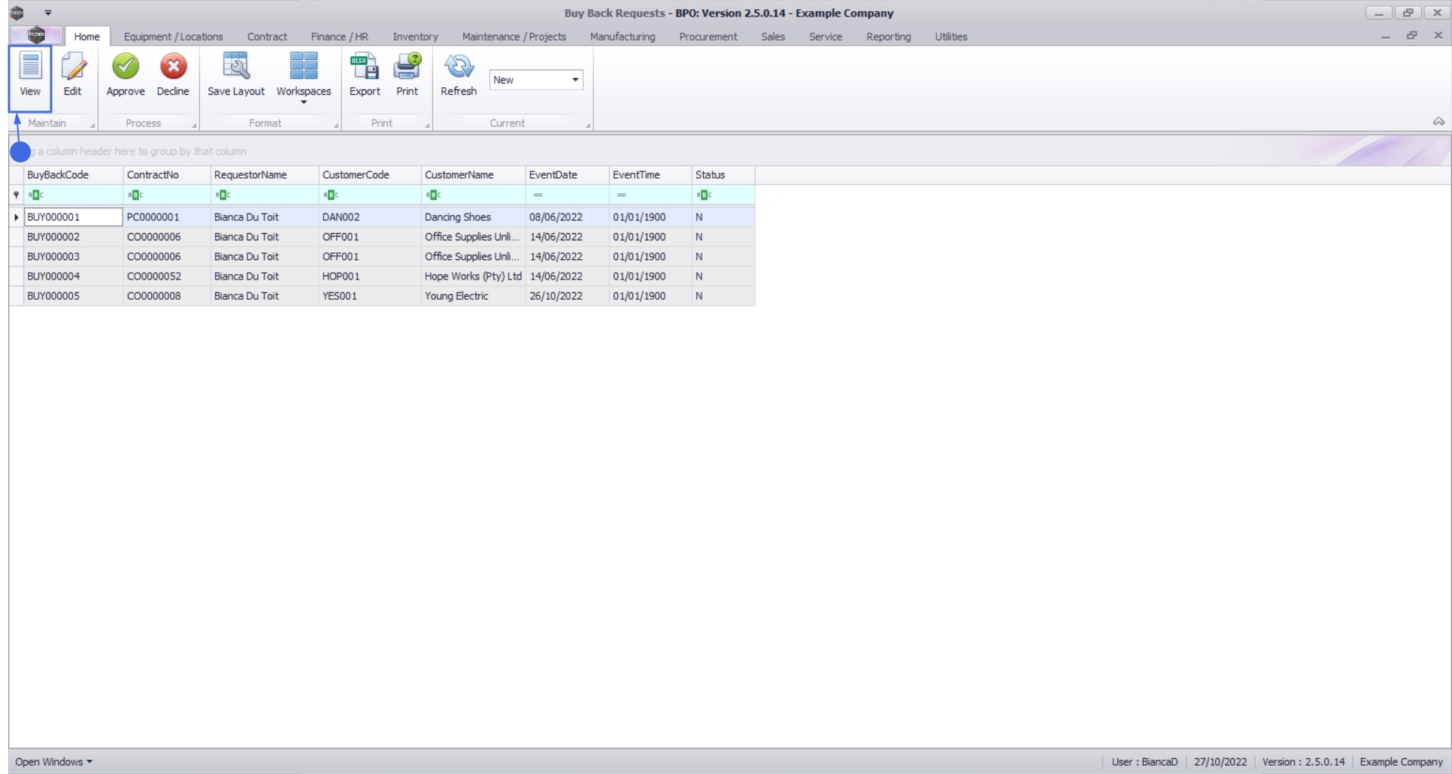Viewport: 1452px width, 774px height.
Task: Collapse the ribbon with the chevron arrow
Action: (1438, 122)
